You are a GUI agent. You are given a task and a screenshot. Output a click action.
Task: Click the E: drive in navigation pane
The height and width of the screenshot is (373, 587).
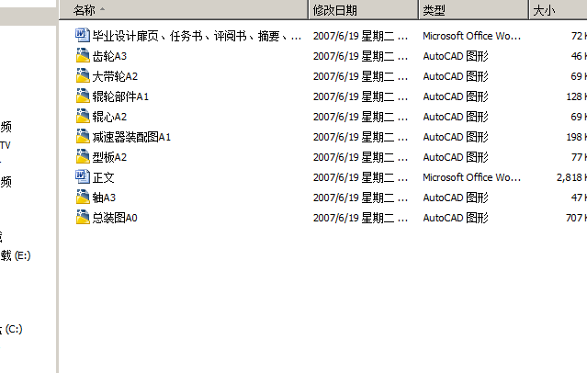(x=16, y=255)
